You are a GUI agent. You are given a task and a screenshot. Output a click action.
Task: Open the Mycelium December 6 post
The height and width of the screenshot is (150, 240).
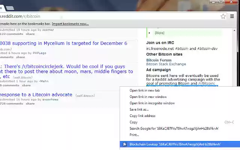63,43
